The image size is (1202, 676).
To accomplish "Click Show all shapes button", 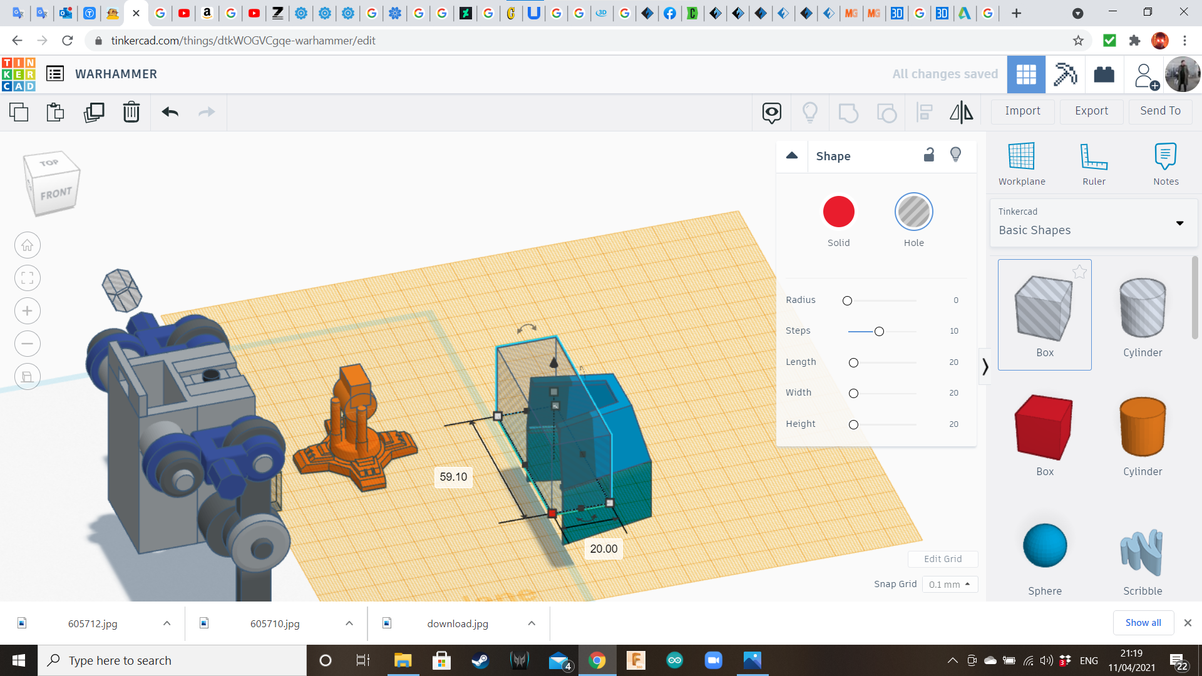I will (x=1143, y=622).
